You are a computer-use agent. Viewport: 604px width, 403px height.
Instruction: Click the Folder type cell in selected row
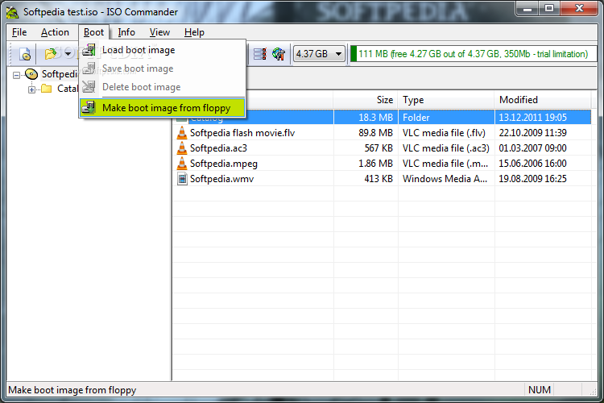point(416,118)
